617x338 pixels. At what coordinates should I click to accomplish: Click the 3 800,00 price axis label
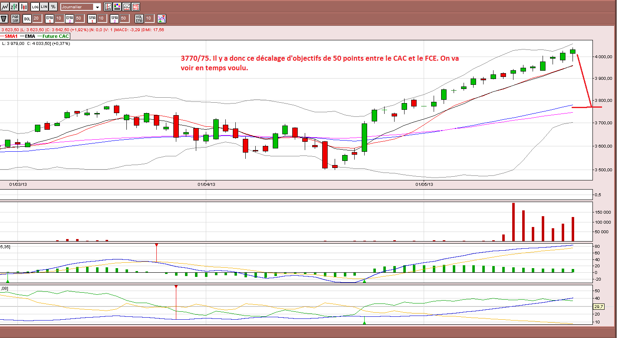603,100
